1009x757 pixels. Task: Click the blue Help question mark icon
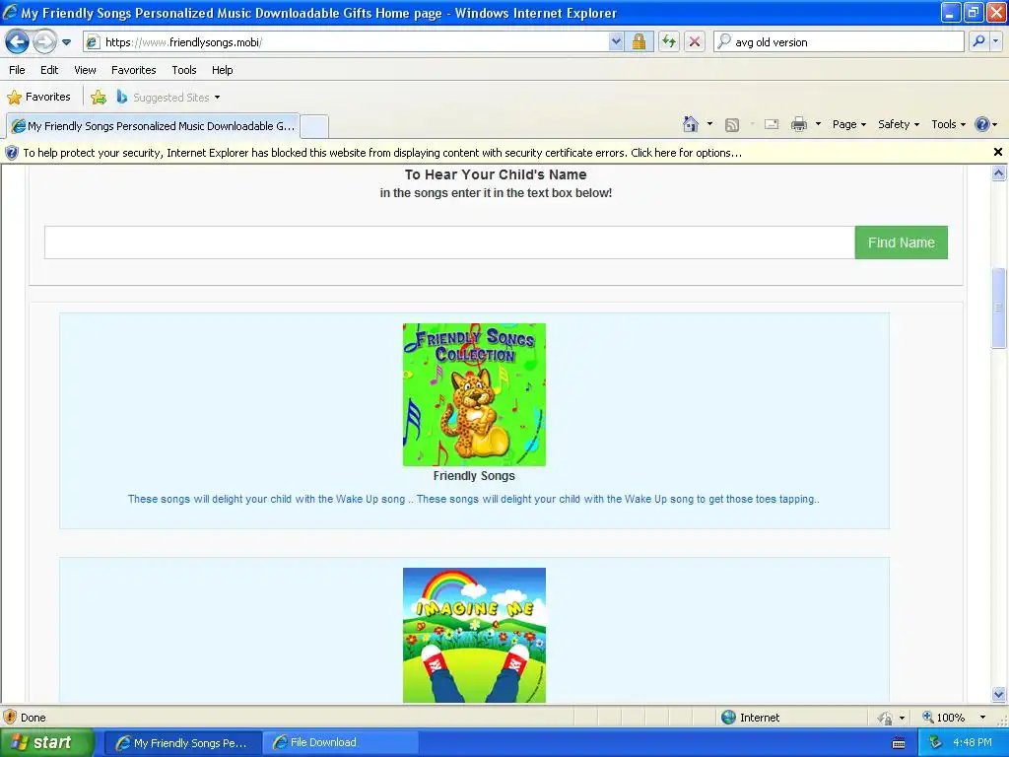(x=982, y=124)
